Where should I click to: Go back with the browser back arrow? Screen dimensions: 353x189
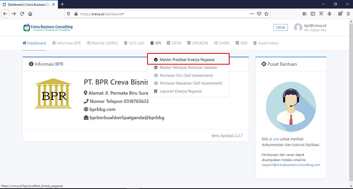click(x=5, y=14)
